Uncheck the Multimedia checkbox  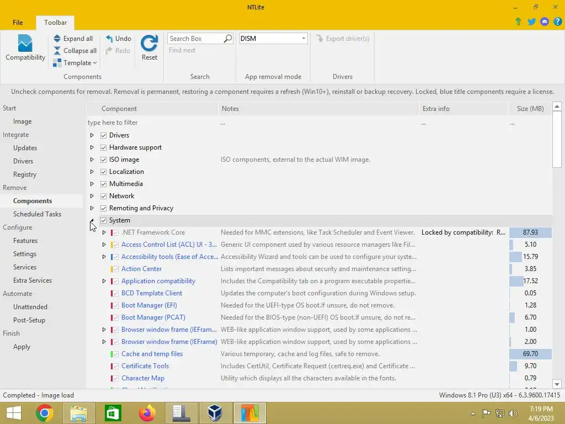103,184
